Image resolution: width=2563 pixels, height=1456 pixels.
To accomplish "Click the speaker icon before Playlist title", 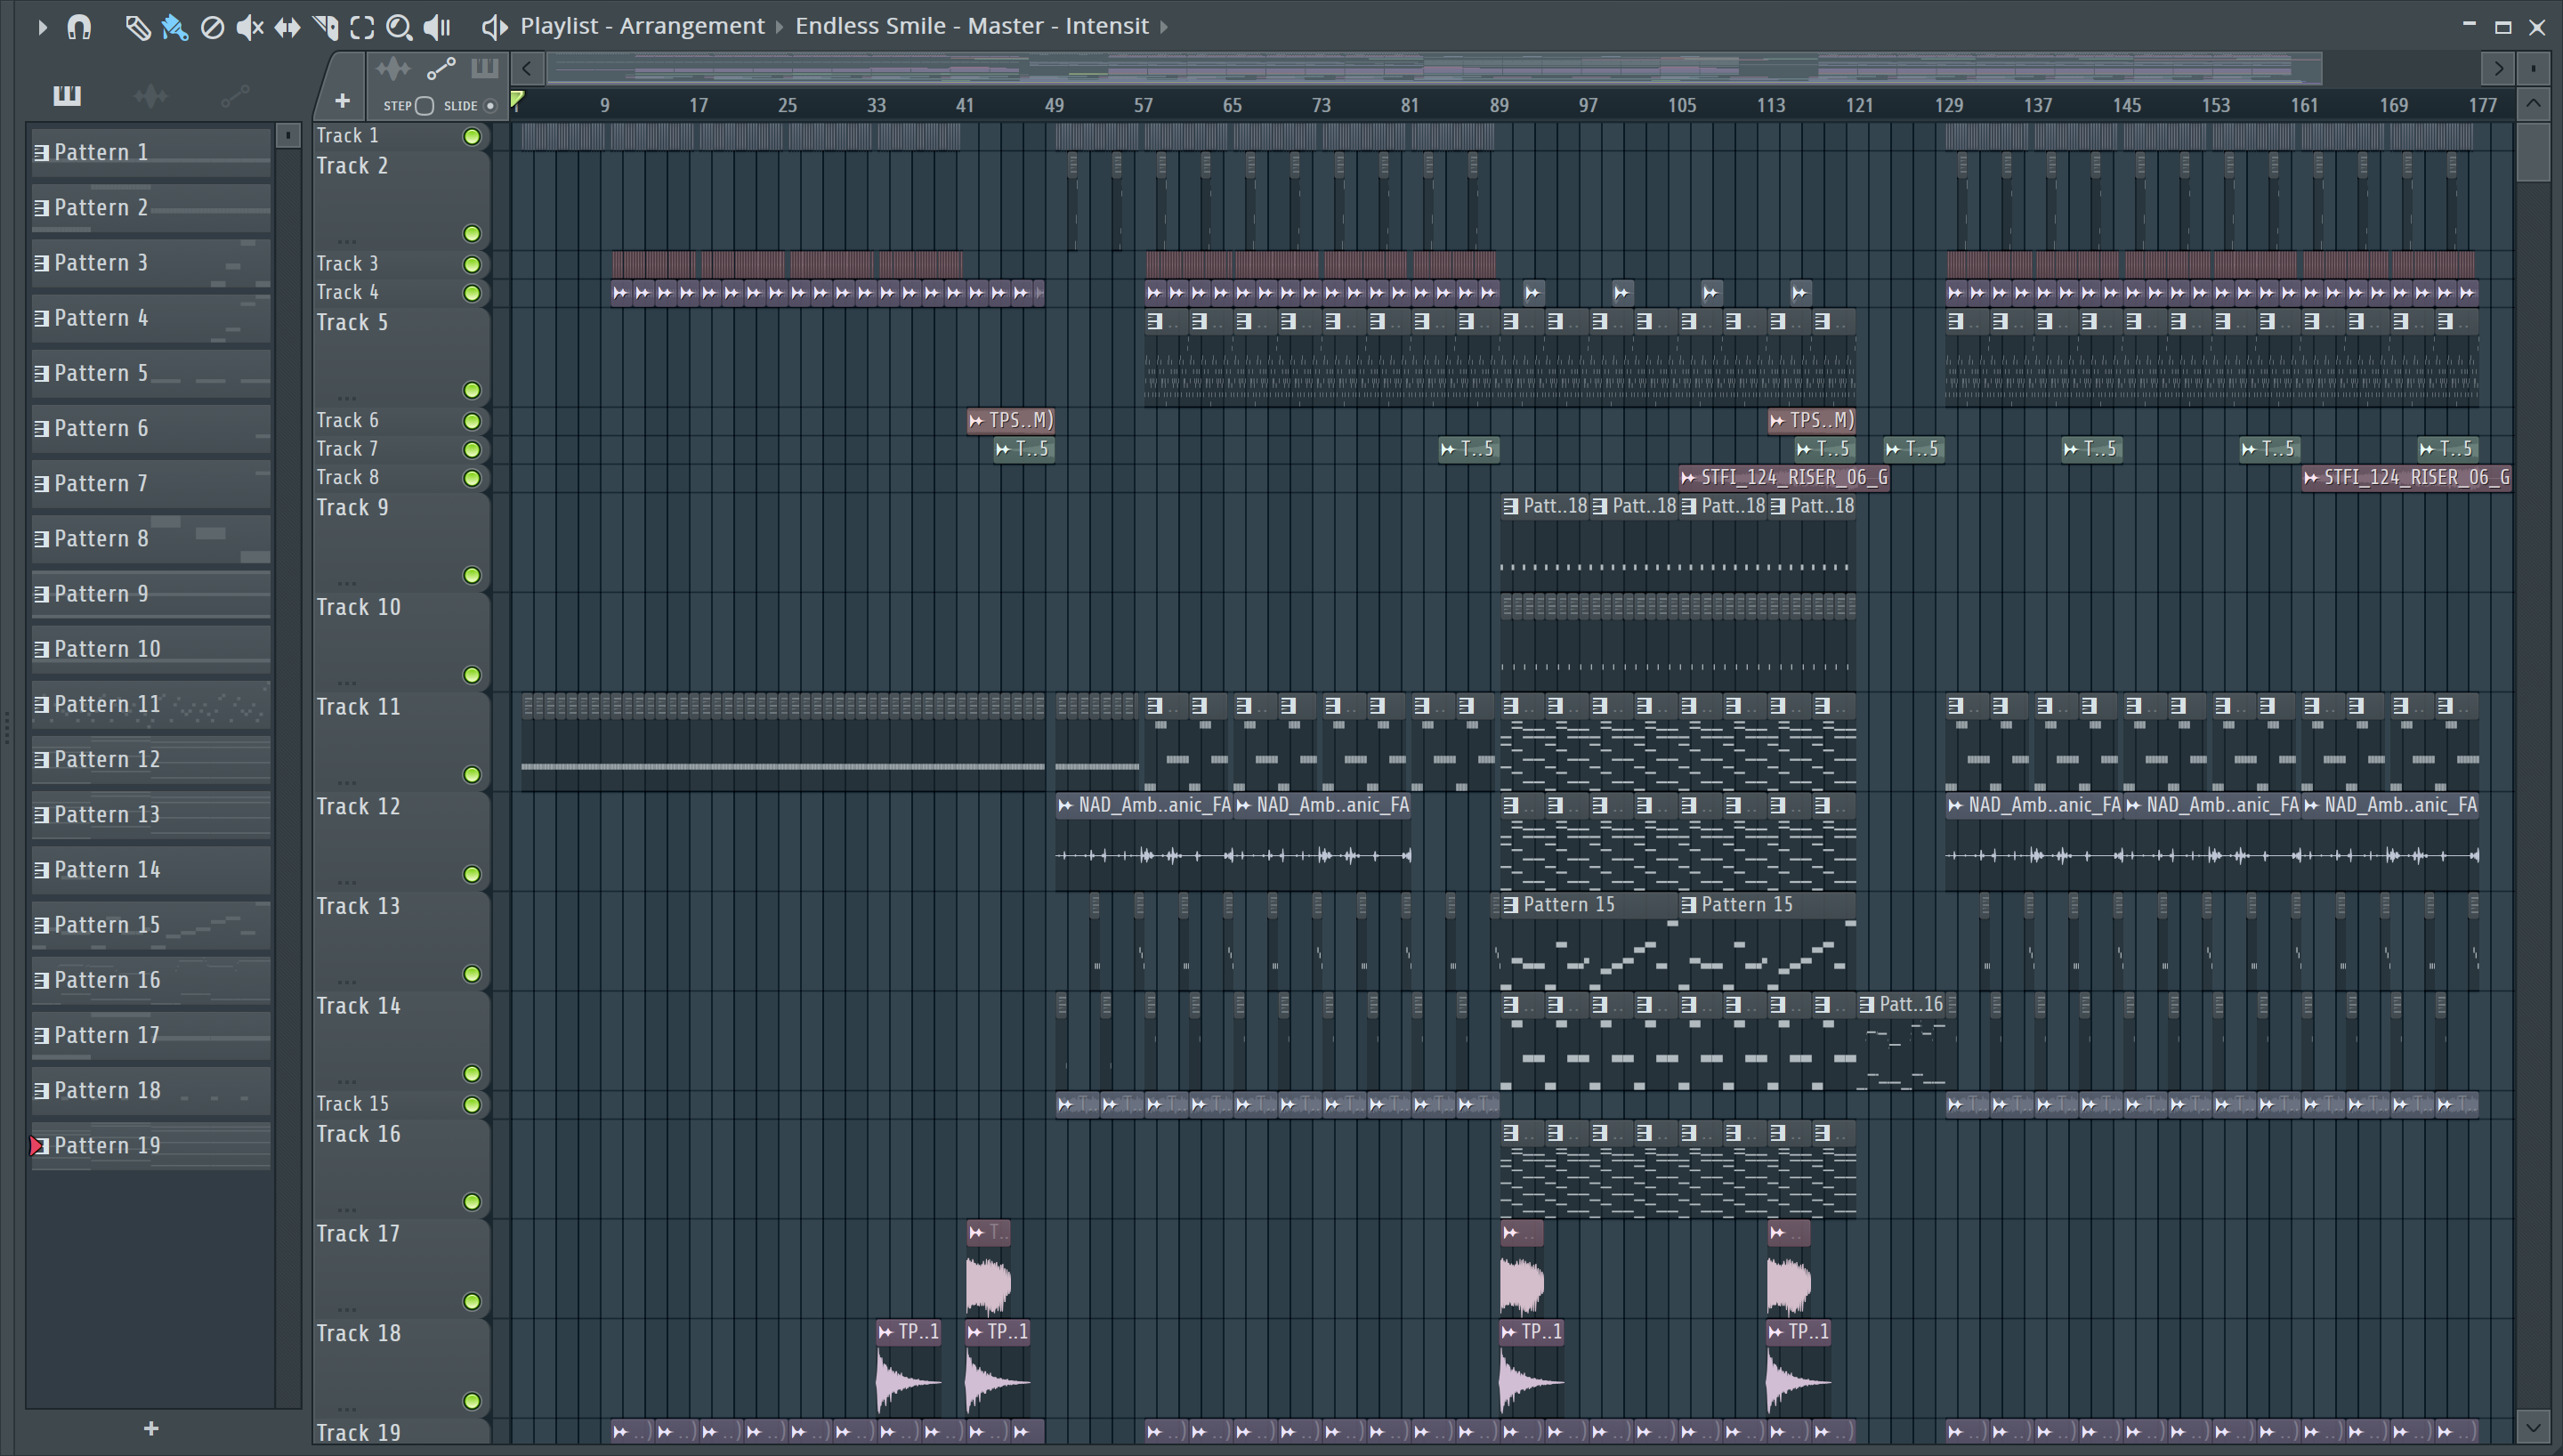I will 494,27.
